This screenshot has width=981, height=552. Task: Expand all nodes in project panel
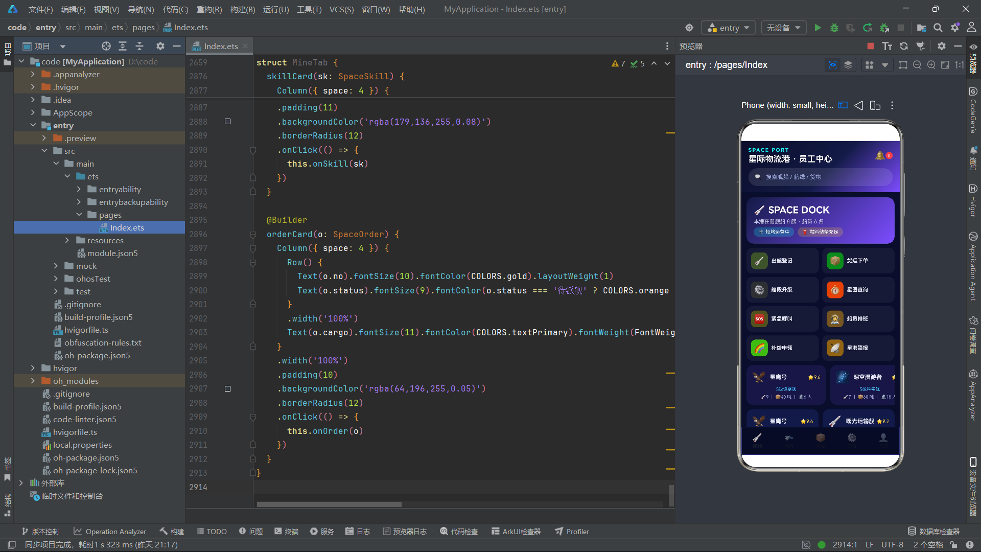point(123,46)
